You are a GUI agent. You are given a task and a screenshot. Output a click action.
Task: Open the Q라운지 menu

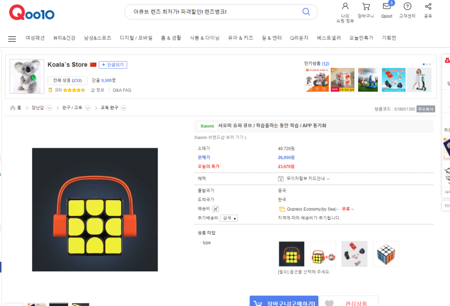coord(299,38)
